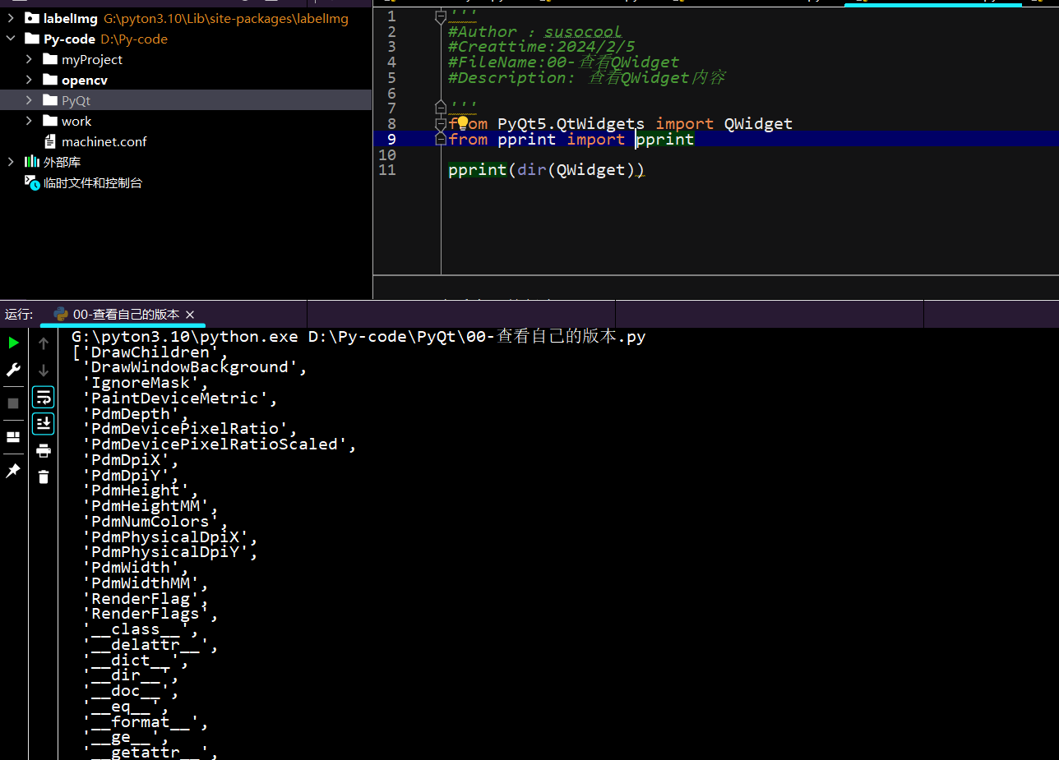Collapse docstring fold marker at line 1
The image size is (1059, 760).
441,16
